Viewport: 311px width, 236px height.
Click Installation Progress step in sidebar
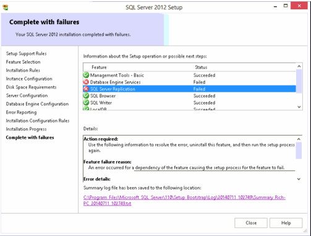click(x=26, y=129)
